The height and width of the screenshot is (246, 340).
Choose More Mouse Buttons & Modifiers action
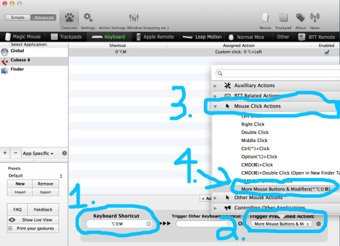coord(286,189)
